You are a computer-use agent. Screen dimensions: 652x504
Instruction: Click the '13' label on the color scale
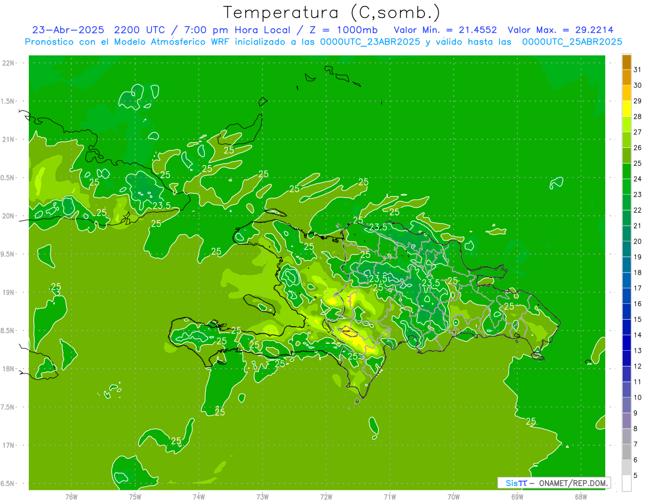(x=638, y=351)
